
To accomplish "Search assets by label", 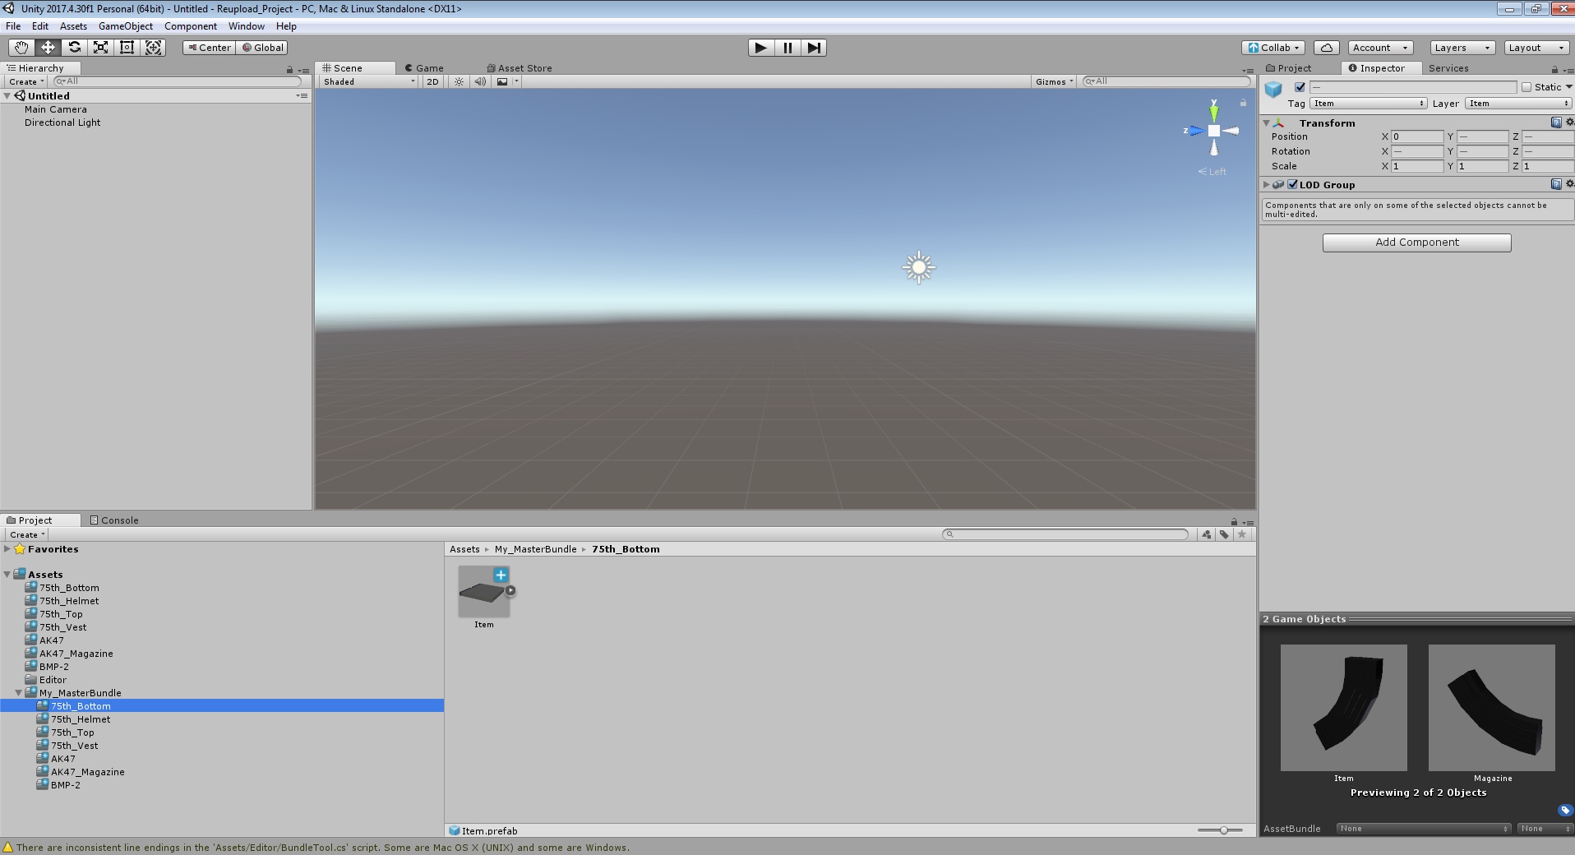I will pos(1224,534).
